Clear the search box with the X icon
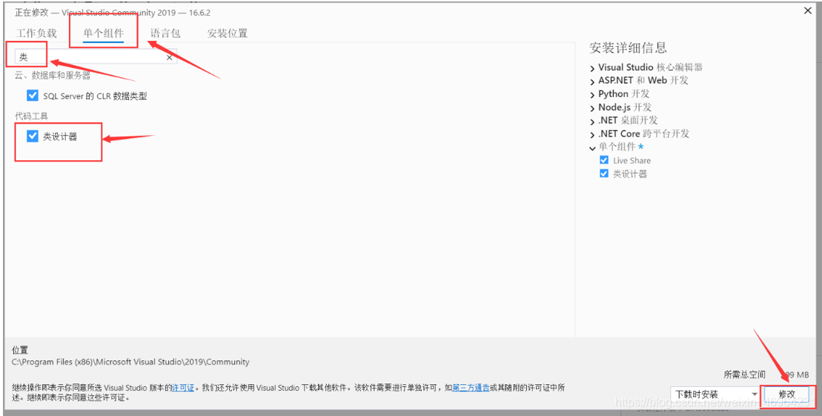 (169, 58)
